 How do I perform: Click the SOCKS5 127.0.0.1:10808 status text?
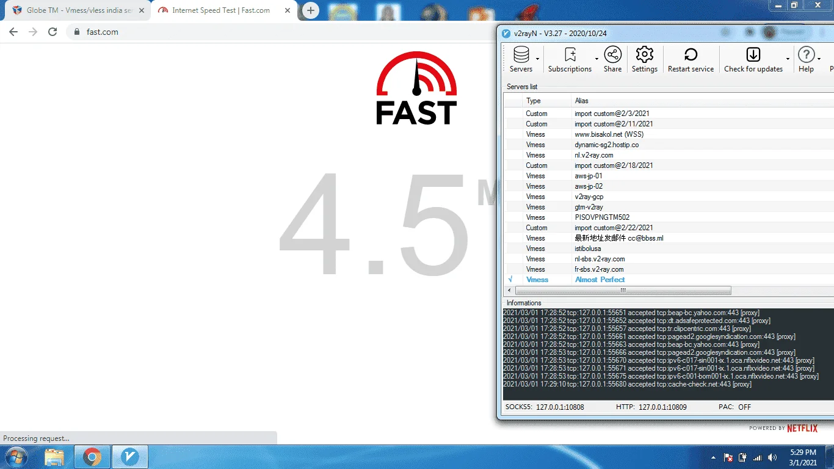[x=545, y=407]
